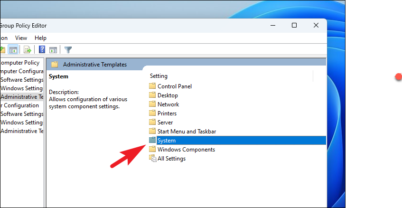Select the Network folder entry
Viewport: 402px width, 208px height.
[x=164, y=104]
